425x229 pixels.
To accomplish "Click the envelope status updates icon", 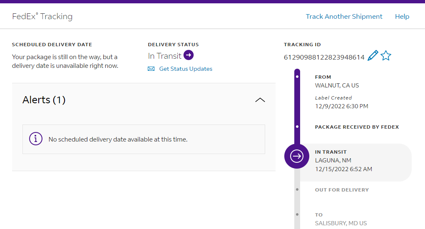I will tap(151, 69).
